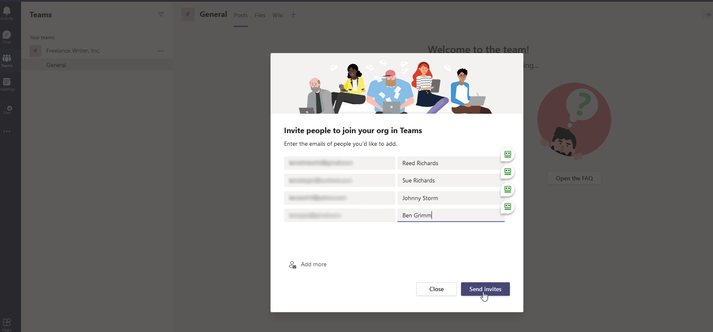
Task: Open the FAQ button
Action: [x=574, y=178]
